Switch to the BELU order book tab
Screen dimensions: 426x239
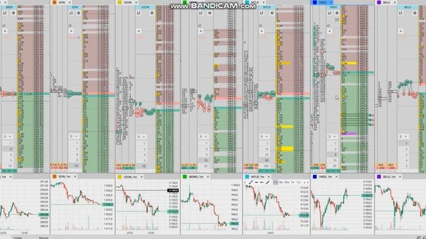(x=386, y=2)
